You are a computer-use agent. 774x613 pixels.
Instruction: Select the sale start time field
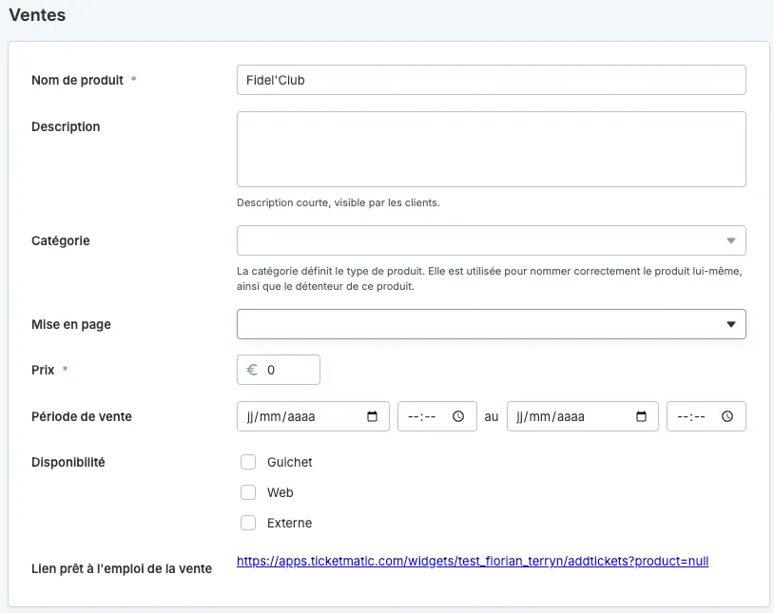point(437,416)
